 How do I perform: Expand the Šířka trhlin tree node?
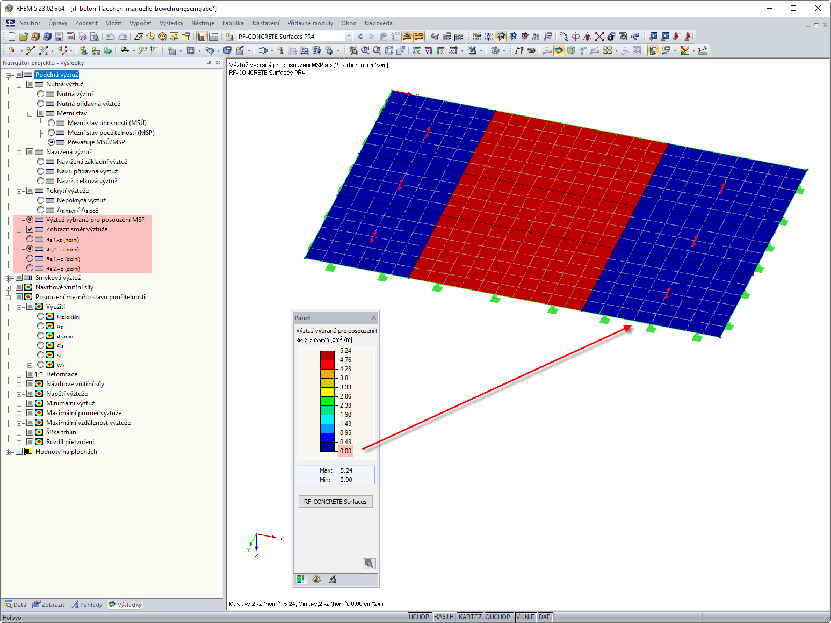point(19,432)
